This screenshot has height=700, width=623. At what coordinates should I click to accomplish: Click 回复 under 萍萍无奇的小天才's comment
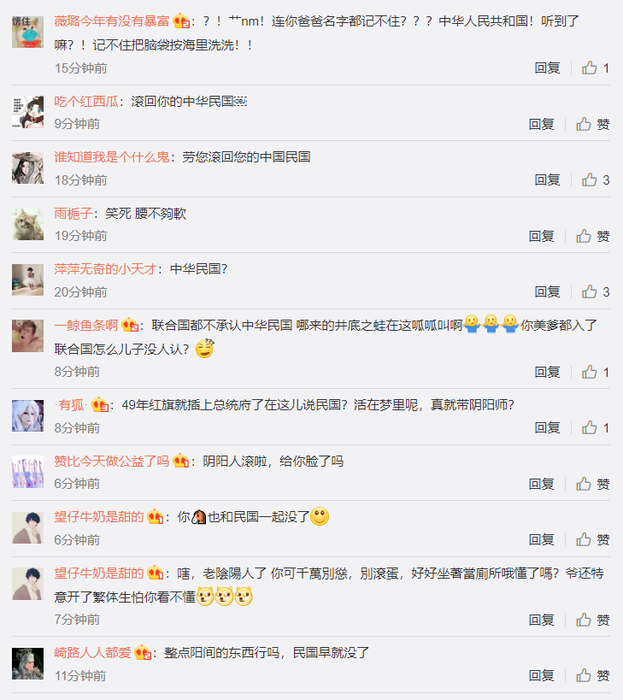point(547,291)
